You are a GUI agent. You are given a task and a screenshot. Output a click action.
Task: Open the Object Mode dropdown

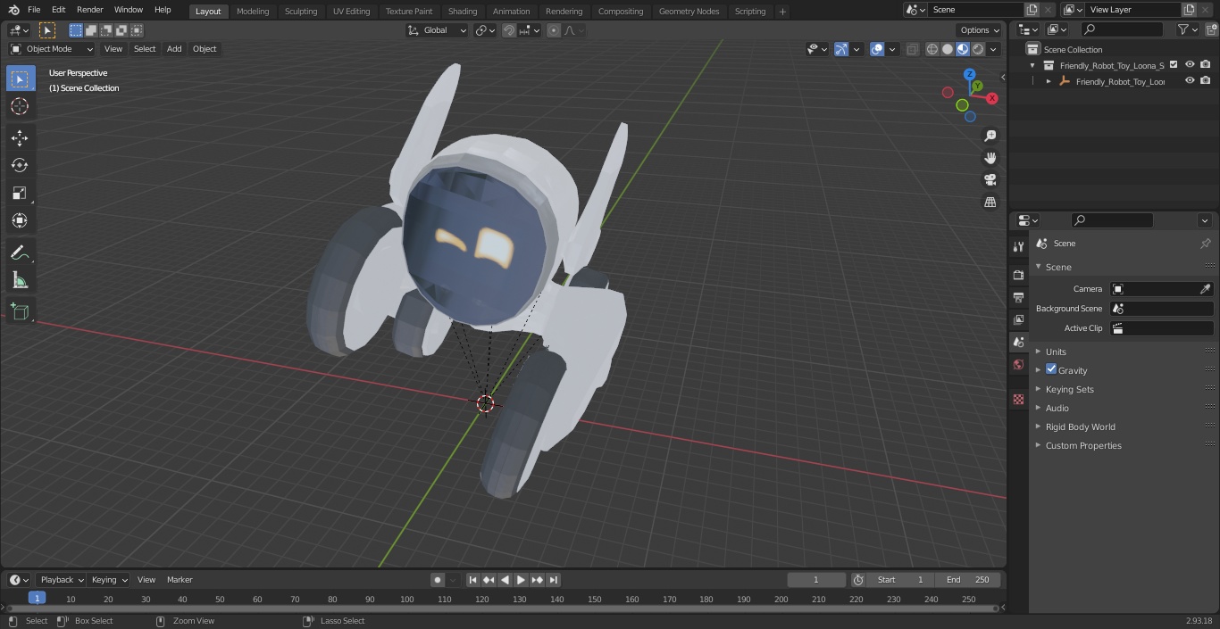[52, 49]
